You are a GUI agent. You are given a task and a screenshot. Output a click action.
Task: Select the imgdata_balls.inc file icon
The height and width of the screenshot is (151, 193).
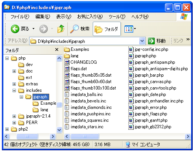[x=67, y=94]
